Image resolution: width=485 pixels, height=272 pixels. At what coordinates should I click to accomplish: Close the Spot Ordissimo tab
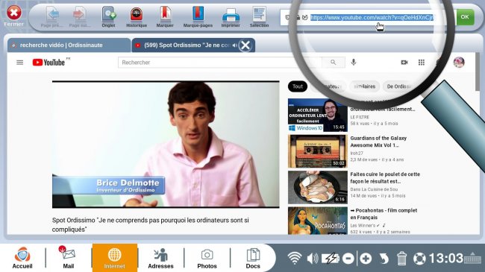click(245, 45)
